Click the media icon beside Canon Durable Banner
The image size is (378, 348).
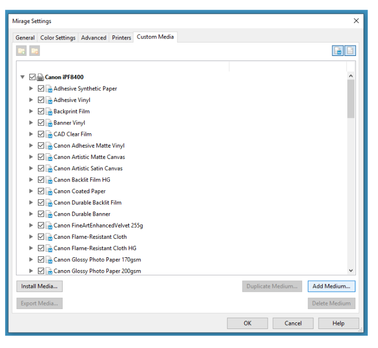49,214
